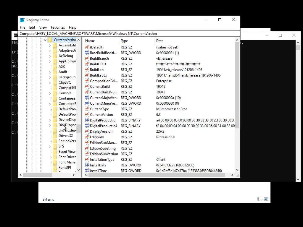303x227 pixels.
Task: Select the DigitalProductId4 binary icon
Action: pyautogui.click(x=87, y=126)
